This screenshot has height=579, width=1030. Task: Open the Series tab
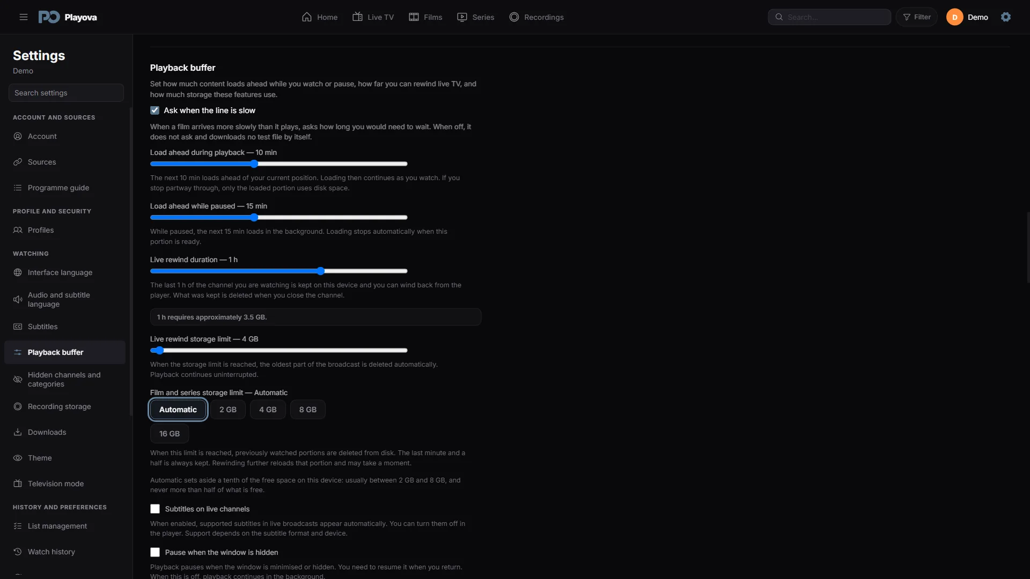point(476,17)
